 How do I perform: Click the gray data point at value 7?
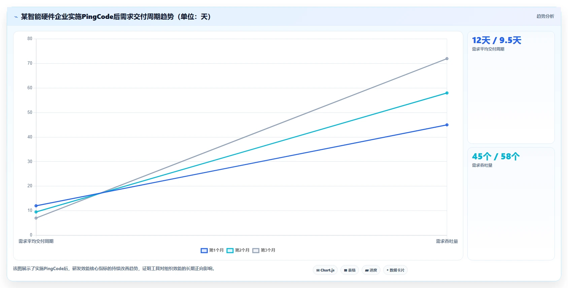36,218
